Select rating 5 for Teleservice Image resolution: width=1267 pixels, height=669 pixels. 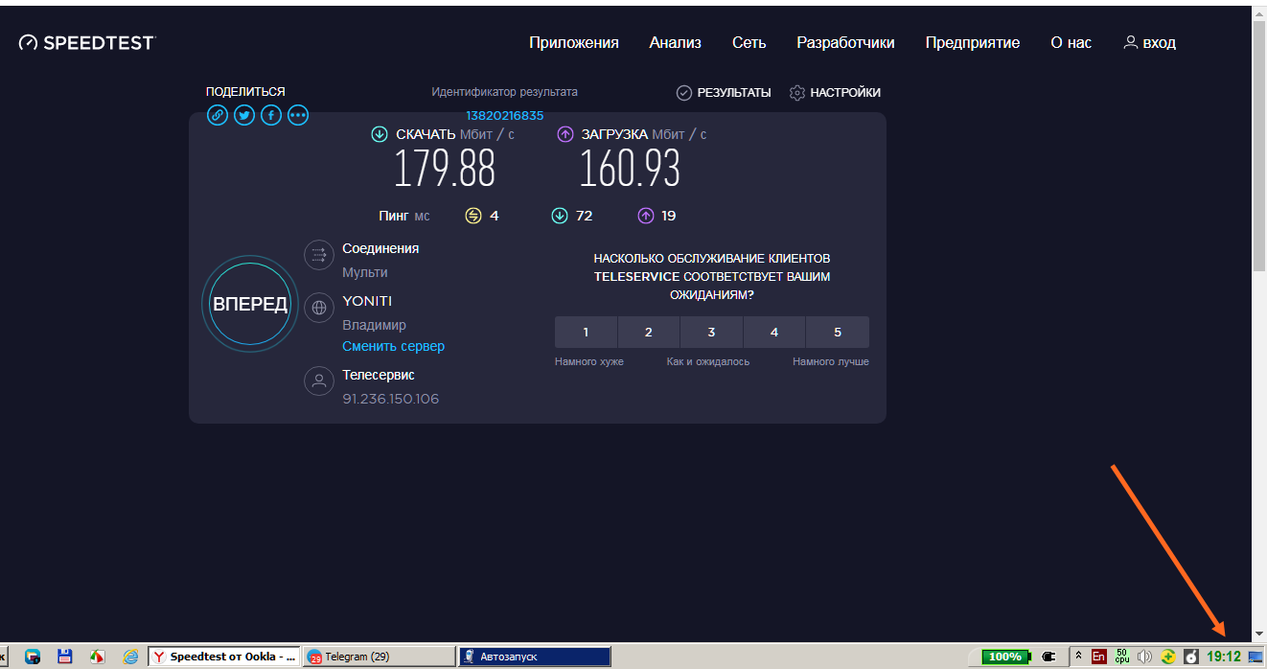point(837,333)
